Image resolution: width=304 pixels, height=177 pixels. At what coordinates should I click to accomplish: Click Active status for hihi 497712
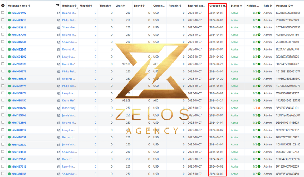pyautogui.click(x=235, y=166)
